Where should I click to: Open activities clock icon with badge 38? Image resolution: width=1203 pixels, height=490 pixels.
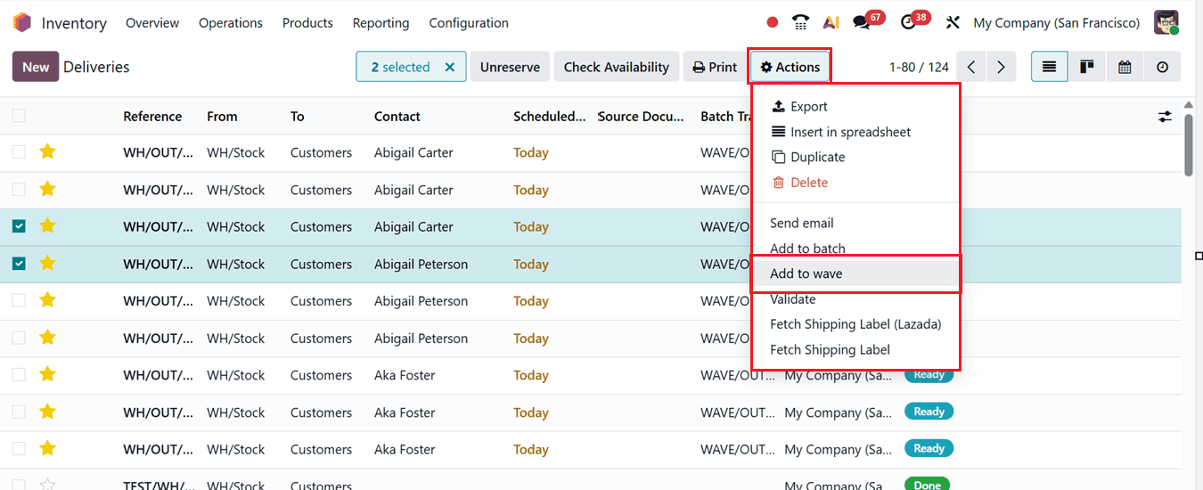click(909, 23)
